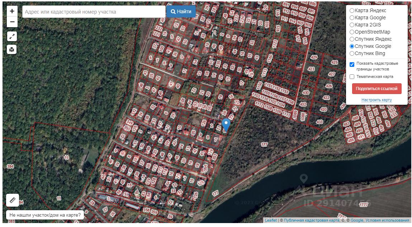Select Карта Google map layer
This screenshot has height=227, width=412.
367,18
